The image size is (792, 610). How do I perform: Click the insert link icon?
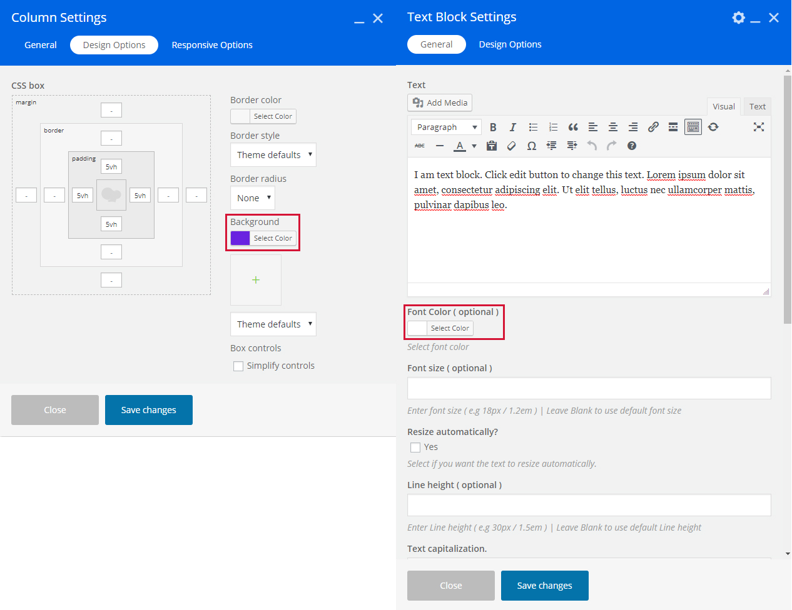(x=653, y=127)
